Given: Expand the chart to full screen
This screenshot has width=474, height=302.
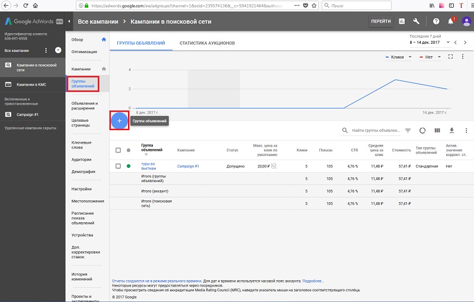Looking at the screenshot, I should click(x=451, y=57).
